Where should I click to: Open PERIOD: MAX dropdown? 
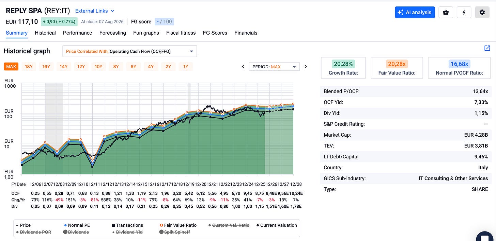[x=274, y=67]
